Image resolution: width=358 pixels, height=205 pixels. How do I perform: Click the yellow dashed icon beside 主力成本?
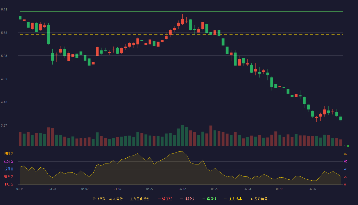(x=226, y=199)
